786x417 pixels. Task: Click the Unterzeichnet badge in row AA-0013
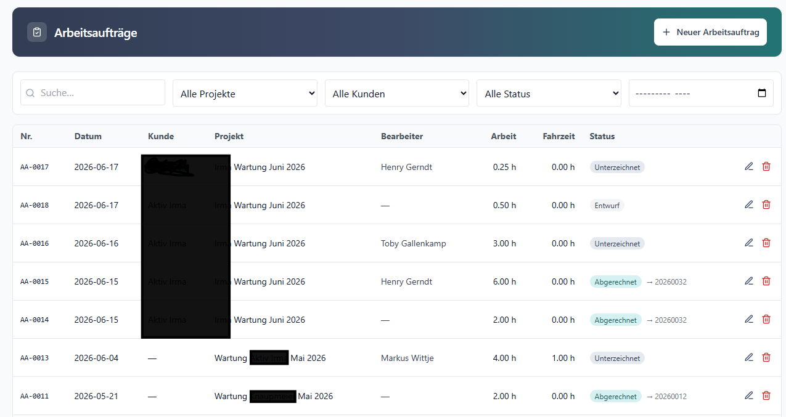coord(617,358)
